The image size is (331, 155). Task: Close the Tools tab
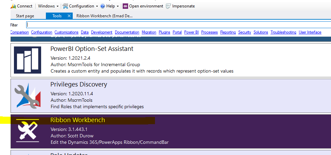point(69,16)
